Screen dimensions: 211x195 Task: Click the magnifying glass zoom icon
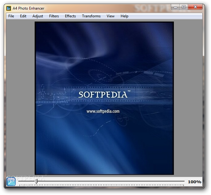pos(11,182)
